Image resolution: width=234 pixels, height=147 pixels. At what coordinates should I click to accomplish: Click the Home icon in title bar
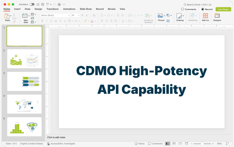(x=38, y=4)
